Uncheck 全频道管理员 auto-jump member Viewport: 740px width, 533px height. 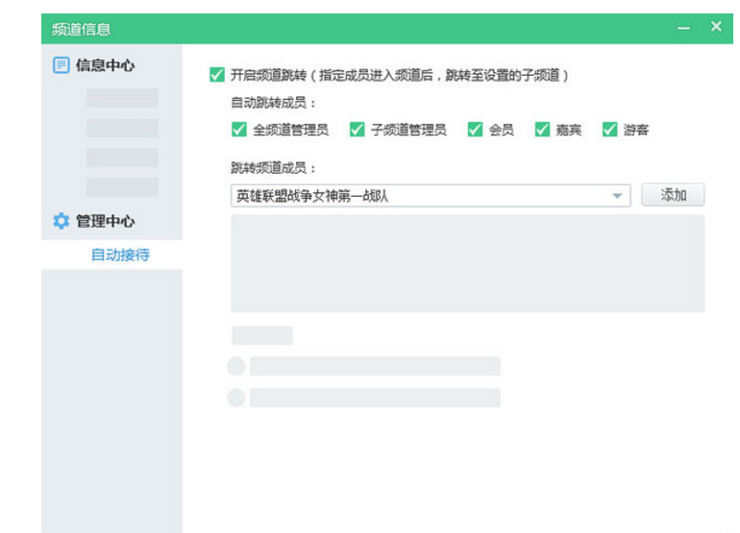[x=238, y=130]
